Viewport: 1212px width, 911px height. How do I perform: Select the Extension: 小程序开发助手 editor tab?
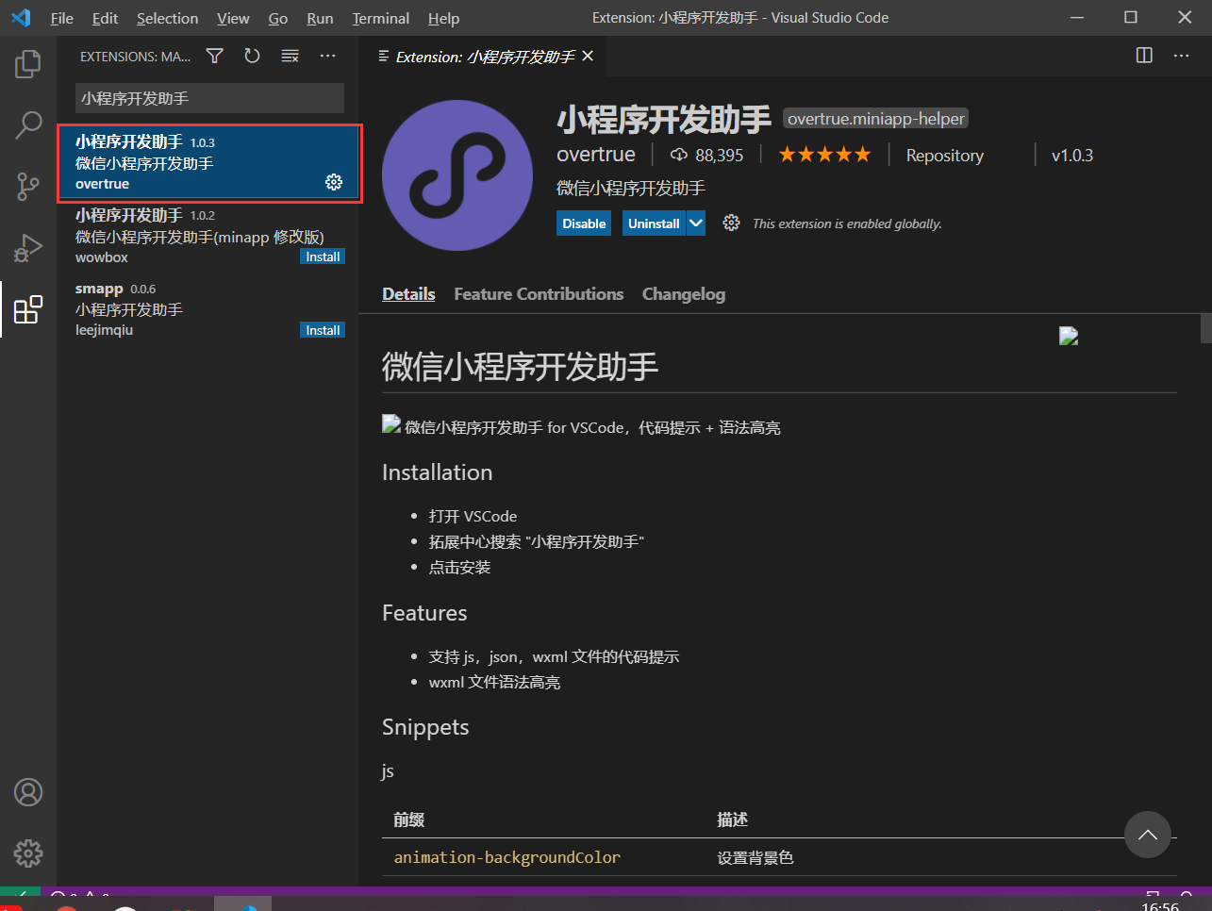pyautogui.click(x=481, y=57)
